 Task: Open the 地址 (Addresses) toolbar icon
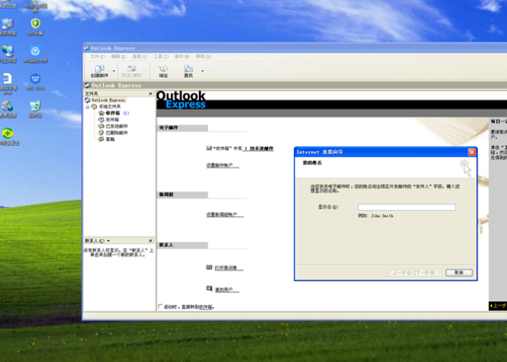(x=163, y=71)
